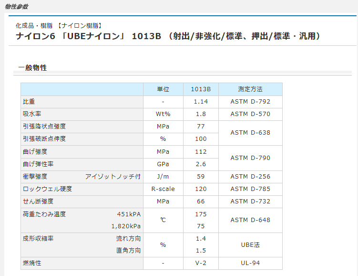This screenshot has width=358, height=276.
Task: Click the ASTM D-638 method cell
Action: (x=250, y=133)
